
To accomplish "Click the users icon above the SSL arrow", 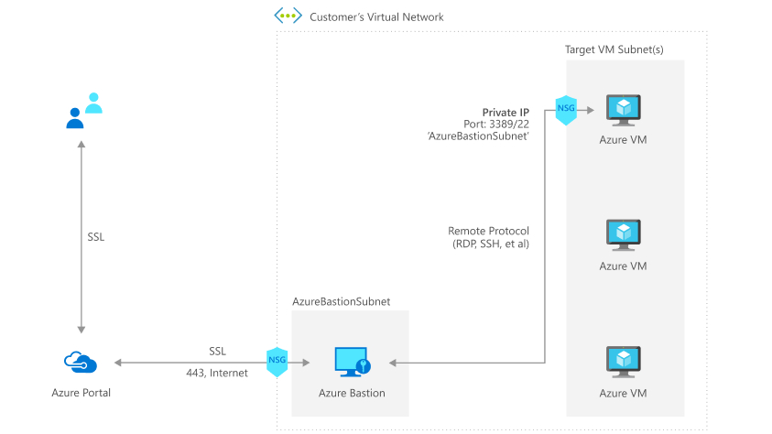I will 83,110.
